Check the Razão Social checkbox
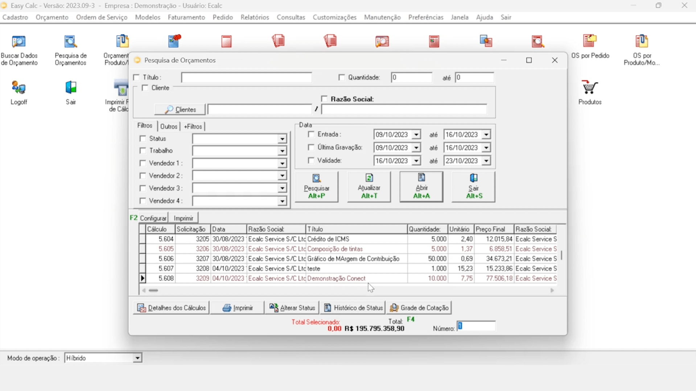This screenshot has height=391, width=696. [x=324, y=99]
